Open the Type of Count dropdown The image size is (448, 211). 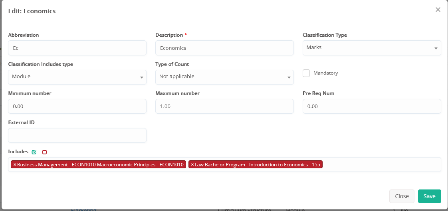click(224, 77)
